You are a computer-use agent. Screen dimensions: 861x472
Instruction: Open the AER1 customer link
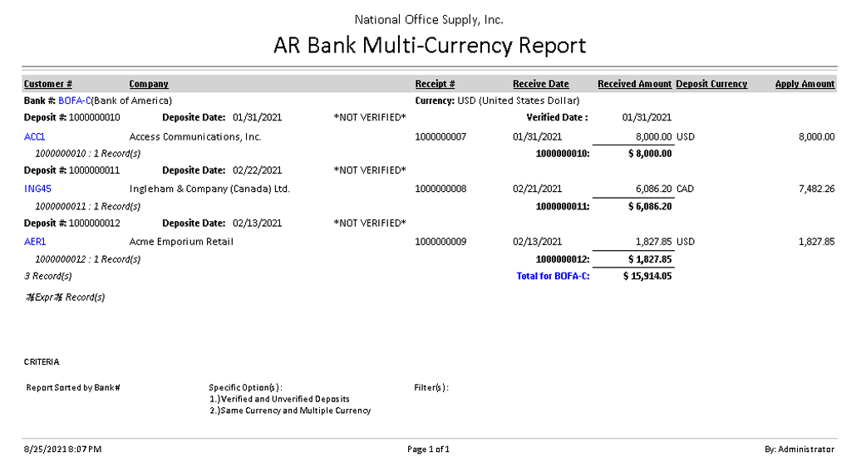tap(36, 242)
